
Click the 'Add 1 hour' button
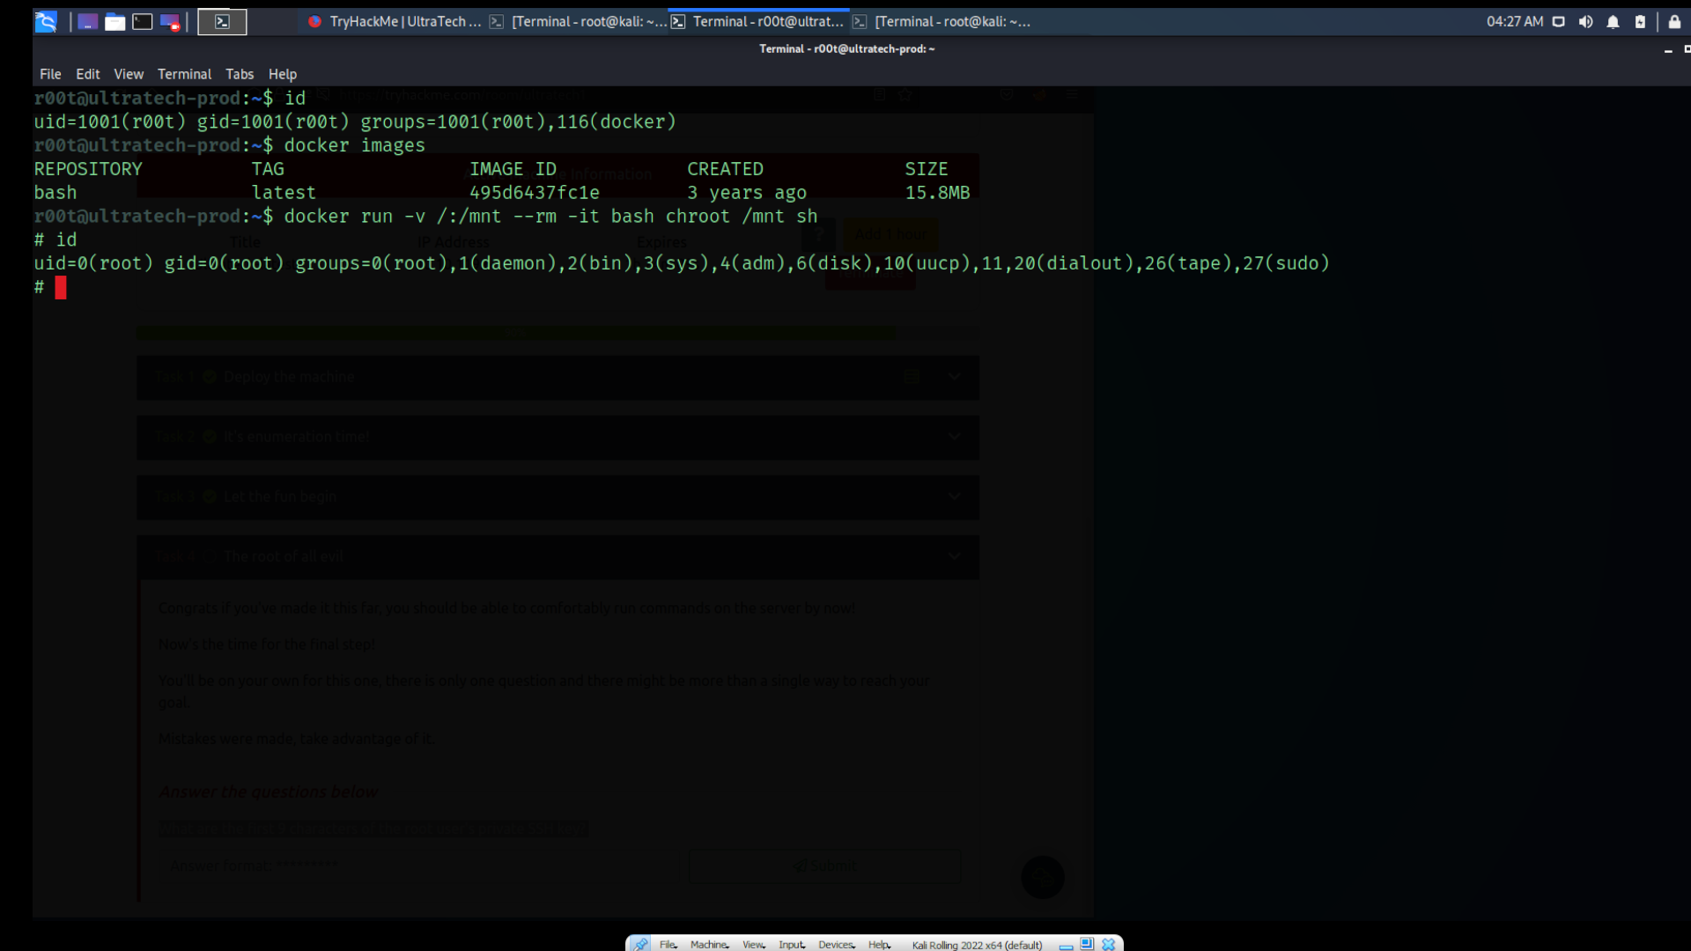(890, 233)
